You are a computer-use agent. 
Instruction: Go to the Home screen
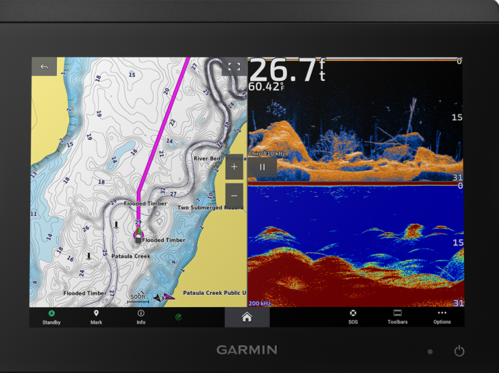tap(247, 317)
